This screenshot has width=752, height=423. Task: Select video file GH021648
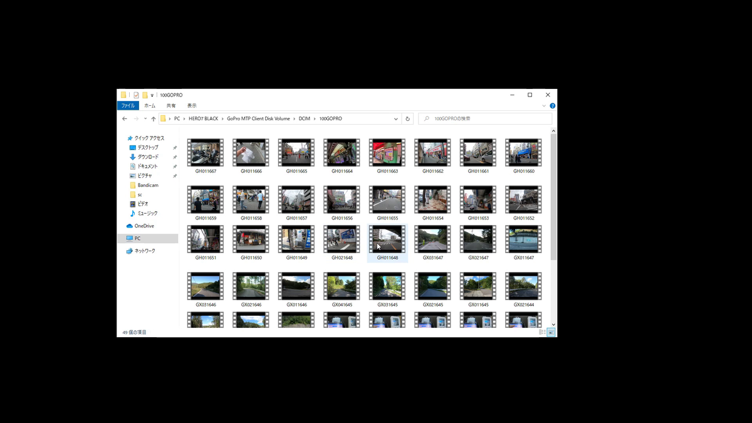(342, 243)
